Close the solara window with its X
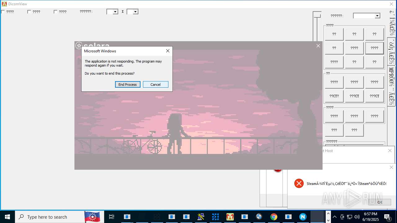397x223 pixels. (x=318, y=46)
